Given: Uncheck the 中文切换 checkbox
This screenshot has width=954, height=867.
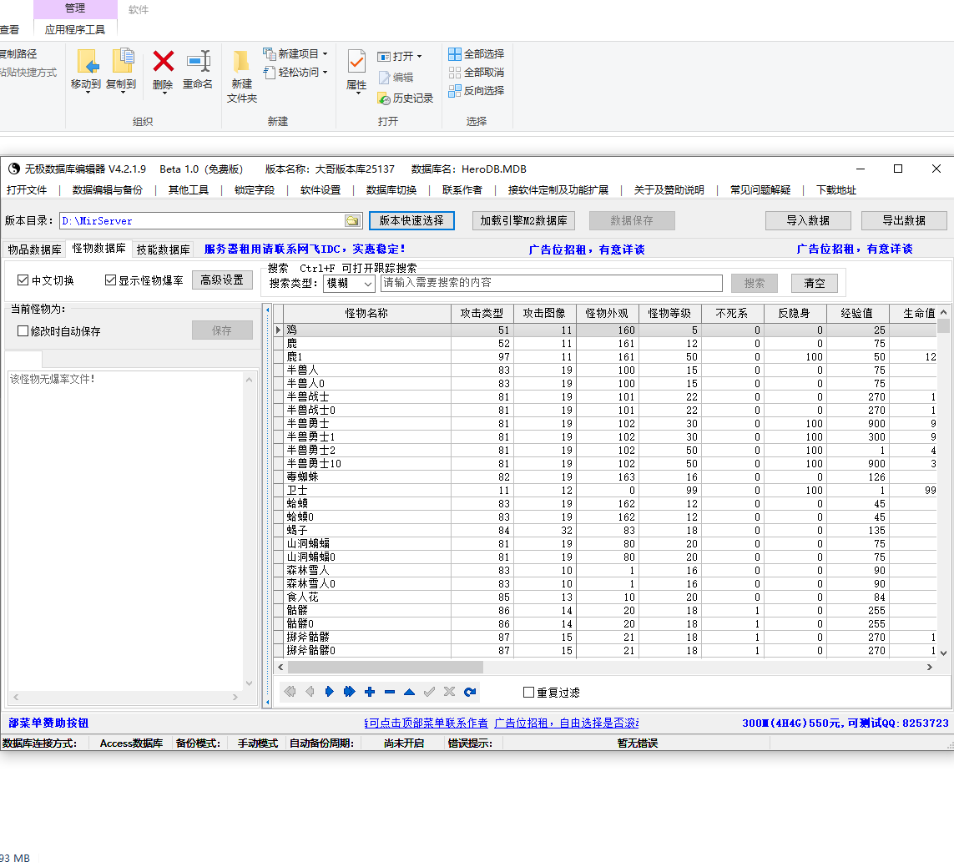Looking at the screenshot, I should pos(23,280).
